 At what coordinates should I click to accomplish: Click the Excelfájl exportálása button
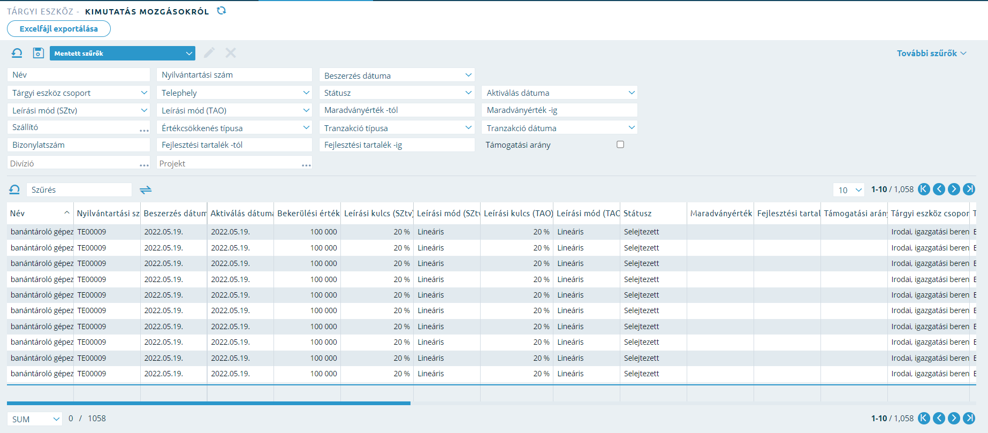tap(59, 29)
